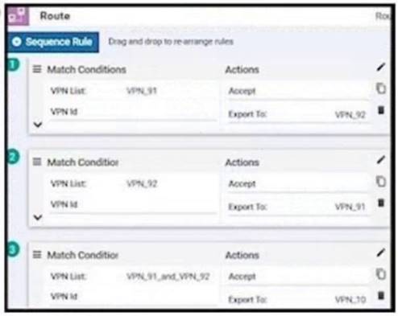This screenshot has width=398, height=316.
Task: Duplicate sequence rule 2 using copy icon
Action: coord(381,181)
